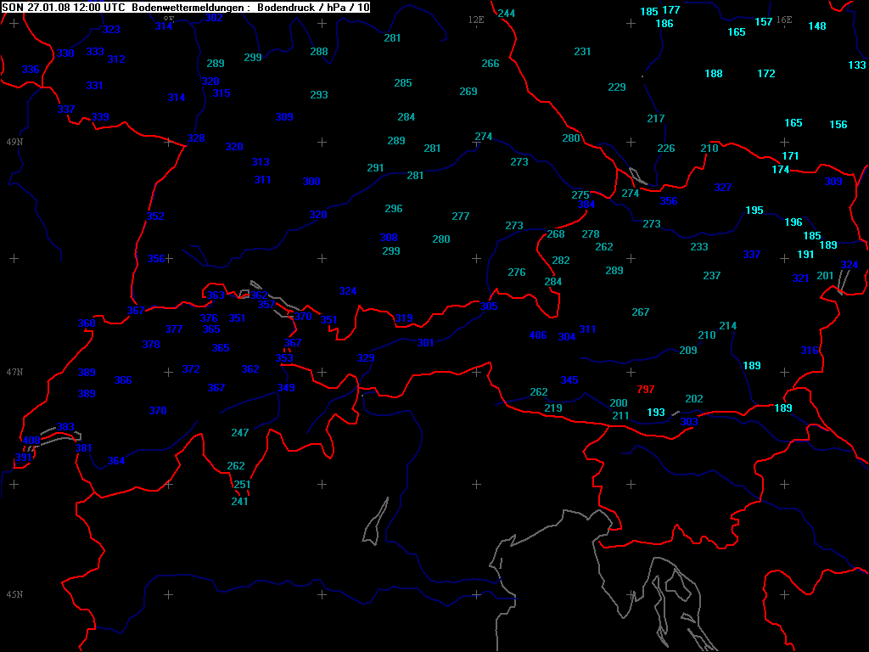Click the 45N latitude label
Viewport: 869px width, 652px height.
[14, 594]
